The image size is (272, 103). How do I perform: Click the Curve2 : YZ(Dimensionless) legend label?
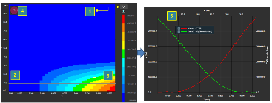[200, 32]
